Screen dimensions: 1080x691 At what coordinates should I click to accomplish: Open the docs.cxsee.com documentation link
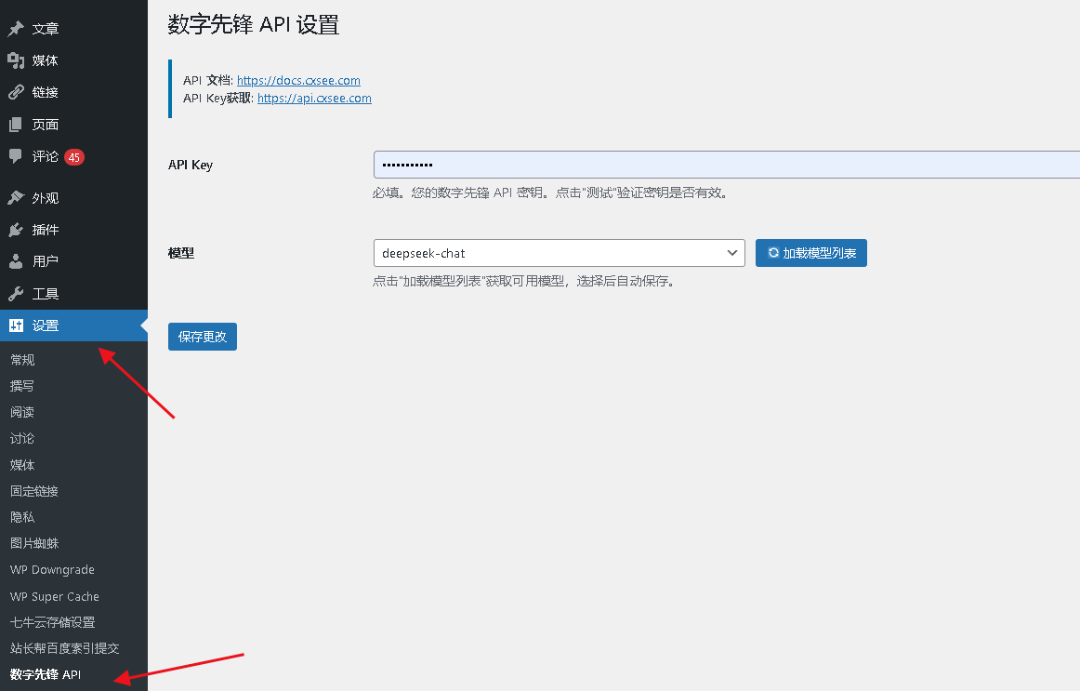[298, 81]
